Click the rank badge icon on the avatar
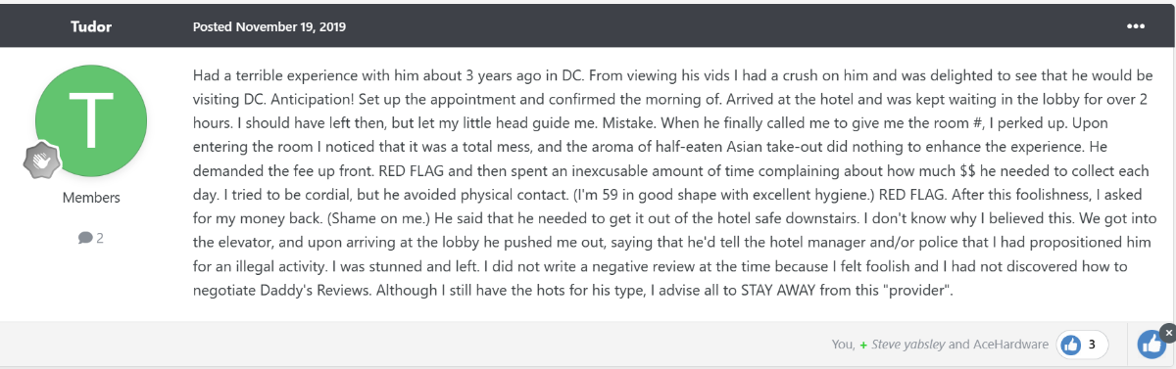The width and height of the screenshot is (1176, 369). click(x=43, y=161)
